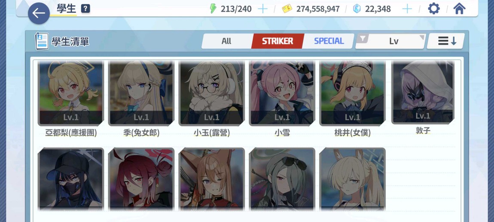Return to home via house icon
The height and width of the screenshot is (222, 494).
(x=459, y=9)
